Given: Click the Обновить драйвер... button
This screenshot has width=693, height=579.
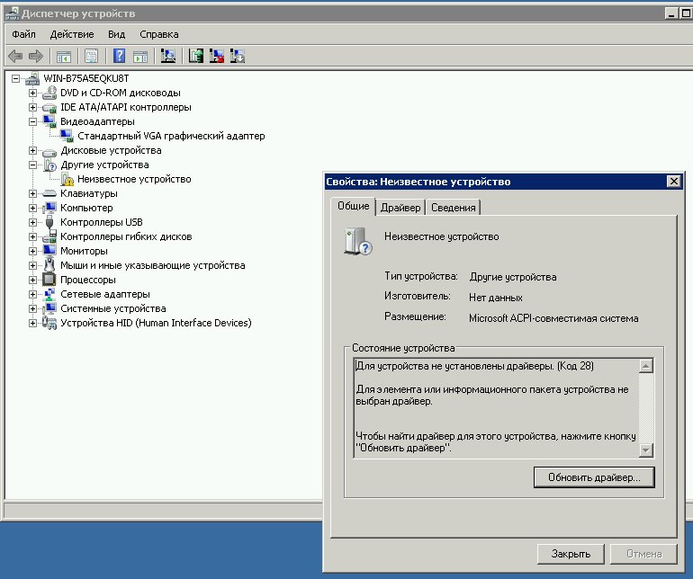Looking at the screenshot, I should click(594, 477).
